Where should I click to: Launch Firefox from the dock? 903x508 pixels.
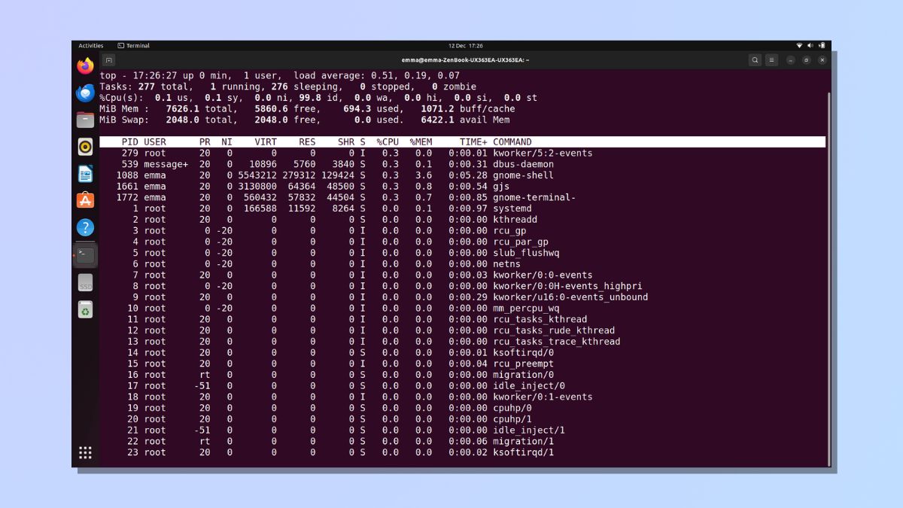tap(86, 66)
